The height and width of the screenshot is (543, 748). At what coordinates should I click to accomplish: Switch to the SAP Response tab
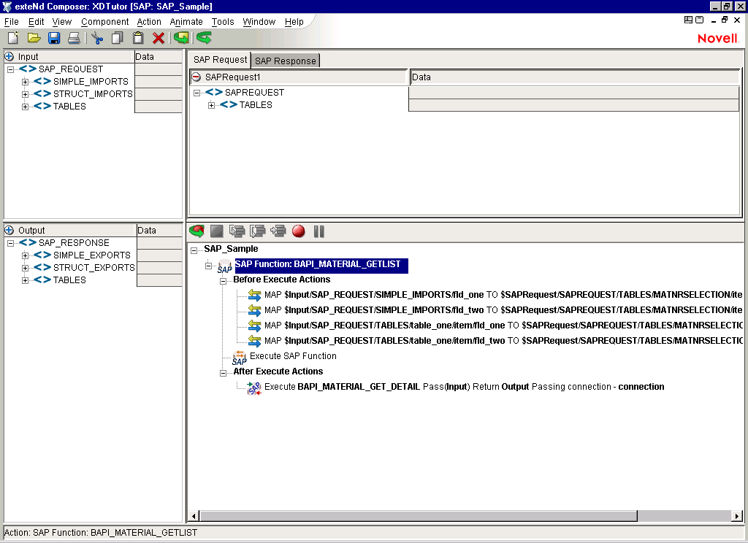pyautogui.click(x=286, y=61)
